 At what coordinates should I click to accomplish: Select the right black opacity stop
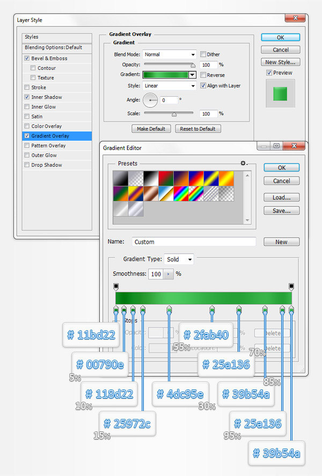291,287
